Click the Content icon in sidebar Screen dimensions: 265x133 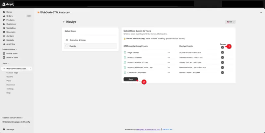(4, 36)
